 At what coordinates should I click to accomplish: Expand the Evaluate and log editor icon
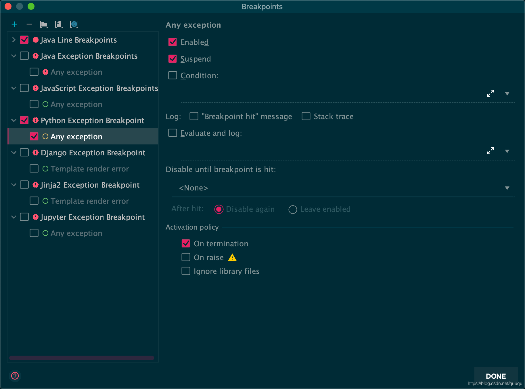(x=490, y=151)
